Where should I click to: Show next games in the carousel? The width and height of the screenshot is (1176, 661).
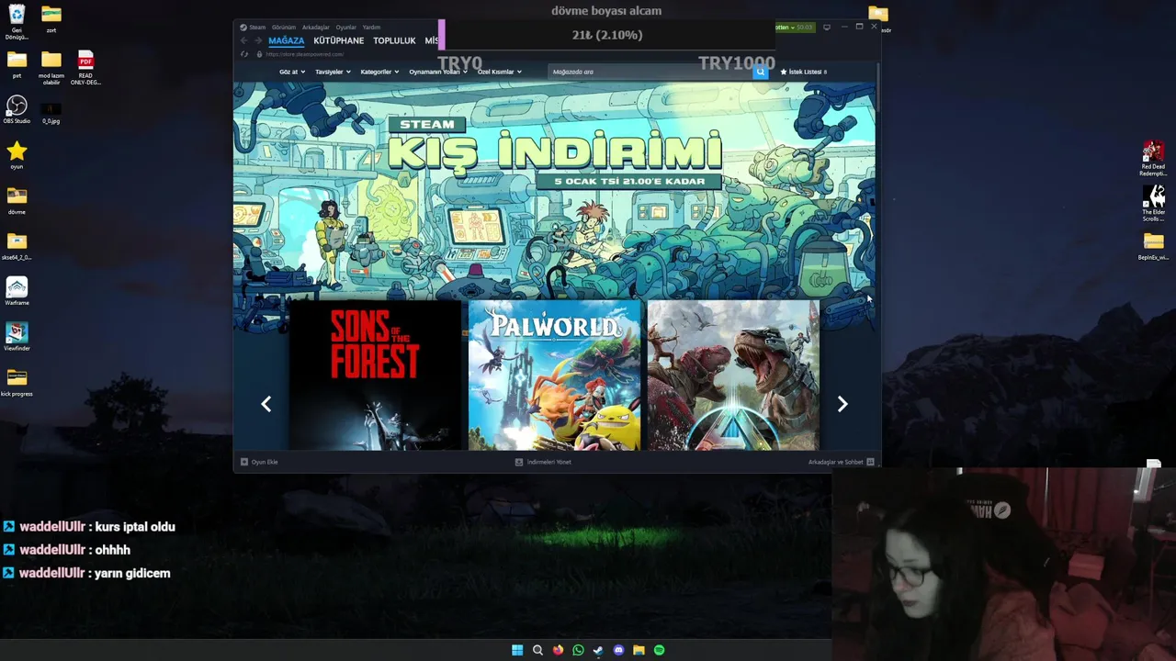(842, 404)
